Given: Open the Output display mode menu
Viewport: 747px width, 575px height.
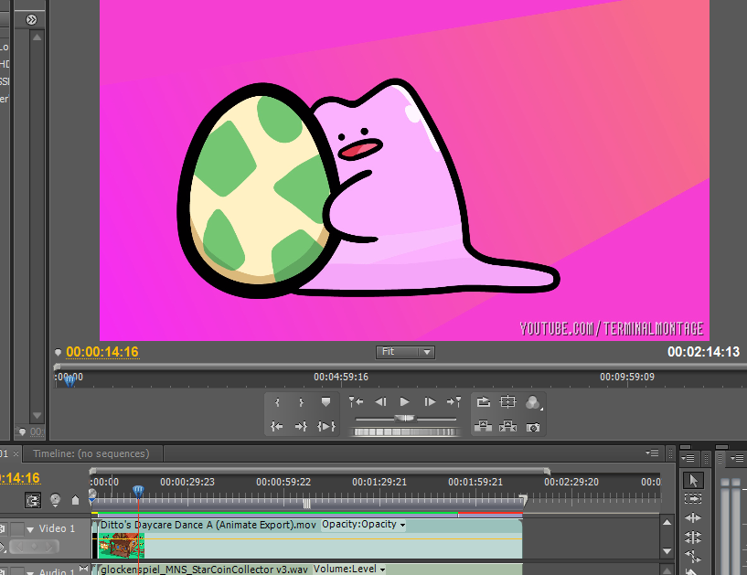Looking at the screenshot, I should [533, 402].
